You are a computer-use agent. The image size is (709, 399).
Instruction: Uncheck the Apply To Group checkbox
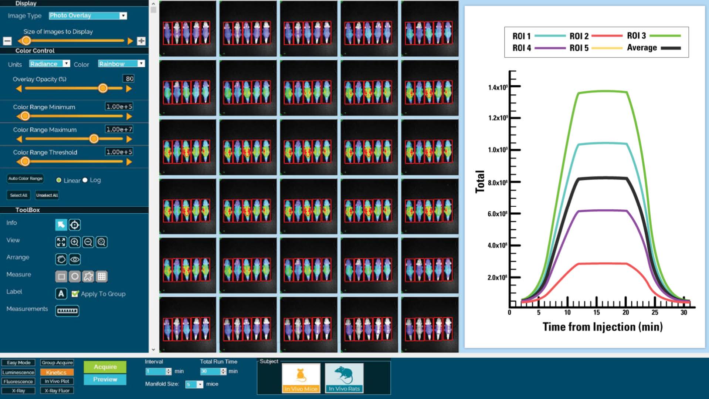click(x=75, y=294)
